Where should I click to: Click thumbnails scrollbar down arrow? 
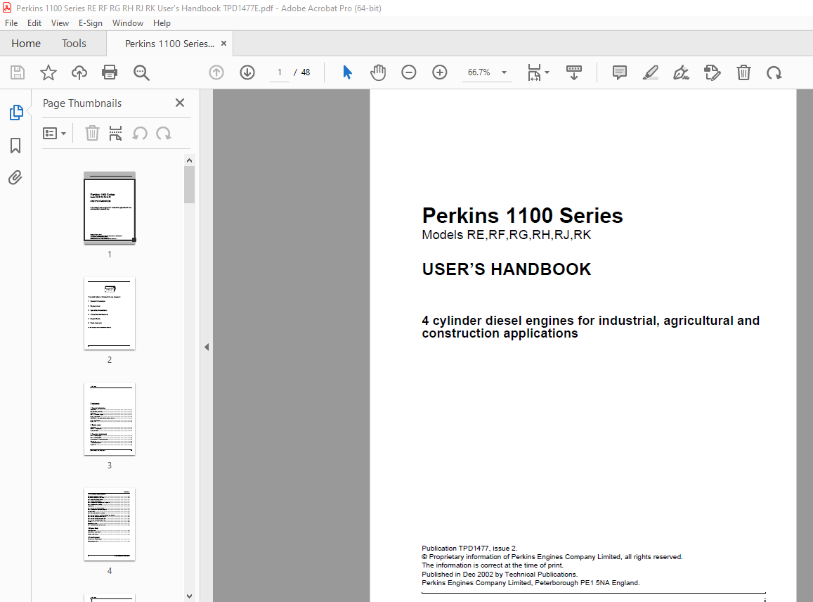pos(189,596)
